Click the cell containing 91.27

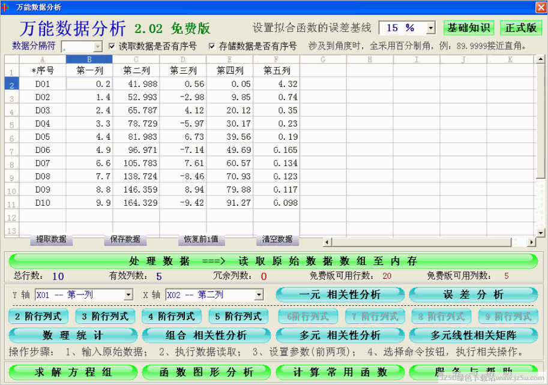point(230,203)
